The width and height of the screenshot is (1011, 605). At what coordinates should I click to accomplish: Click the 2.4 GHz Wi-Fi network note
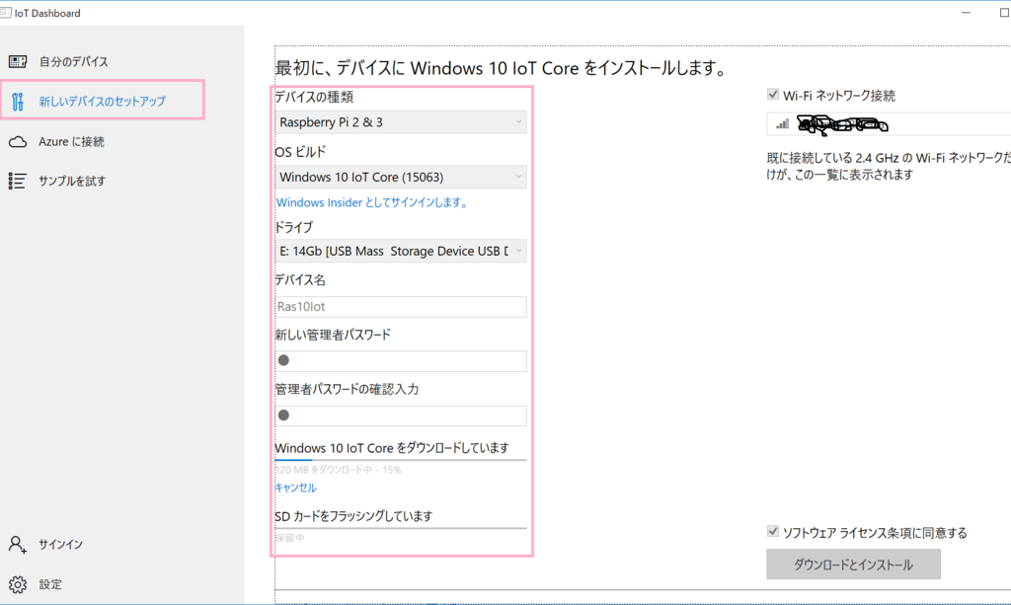pyautogui.click(x=889, y=166)
